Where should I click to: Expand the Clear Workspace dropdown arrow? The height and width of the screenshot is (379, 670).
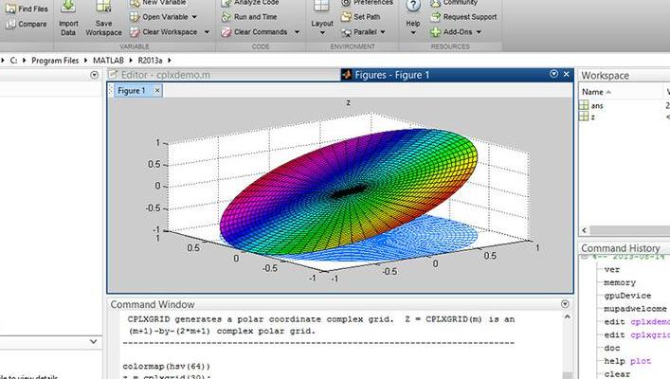tap(207, 32)
